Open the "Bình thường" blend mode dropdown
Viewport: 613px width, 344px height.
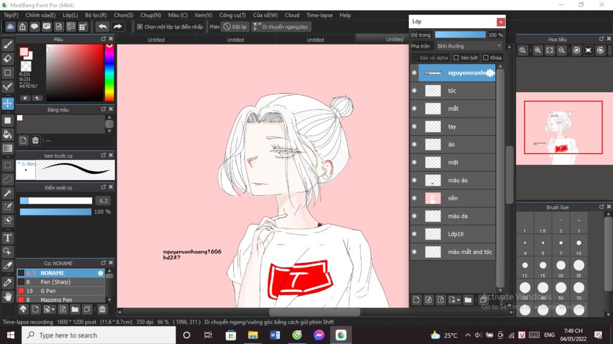468,46
